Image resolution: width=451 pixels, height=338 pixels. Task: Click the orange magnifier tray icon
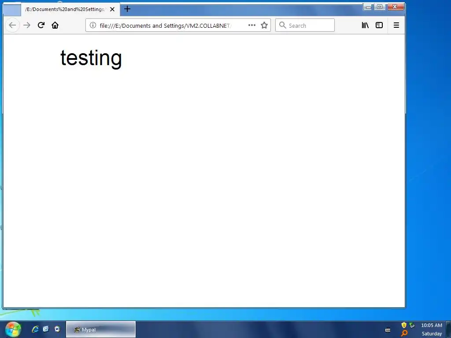coord(404,334)
